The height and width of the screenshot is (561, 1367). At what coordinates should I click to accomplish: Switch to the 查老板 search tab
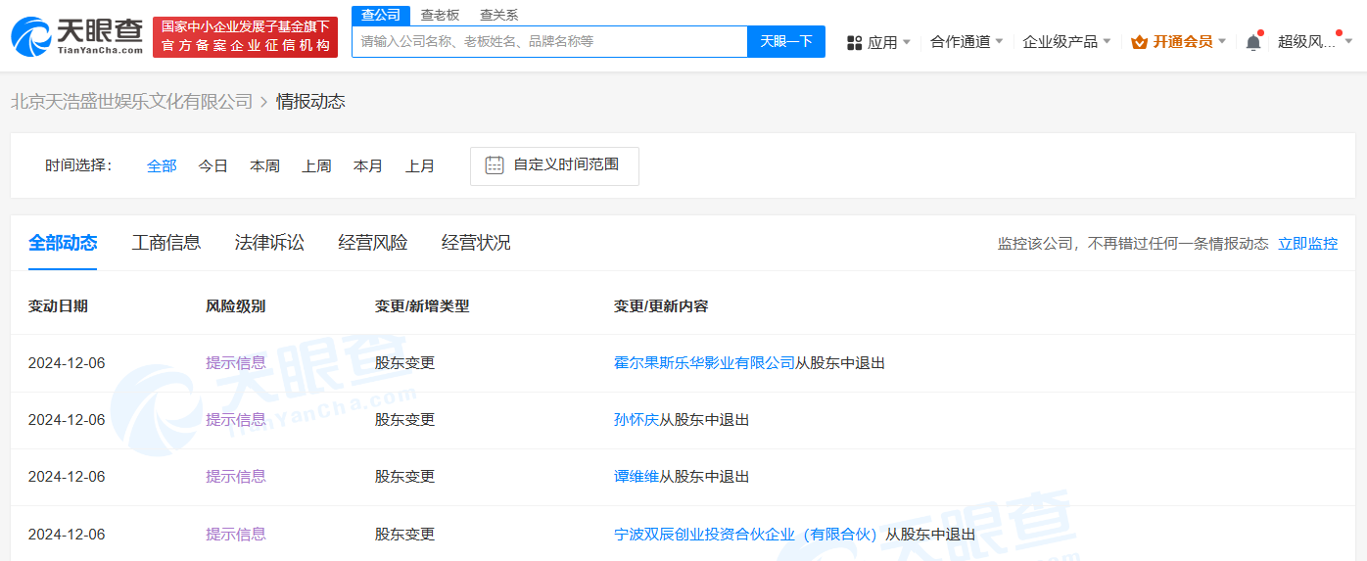point(440,15)
